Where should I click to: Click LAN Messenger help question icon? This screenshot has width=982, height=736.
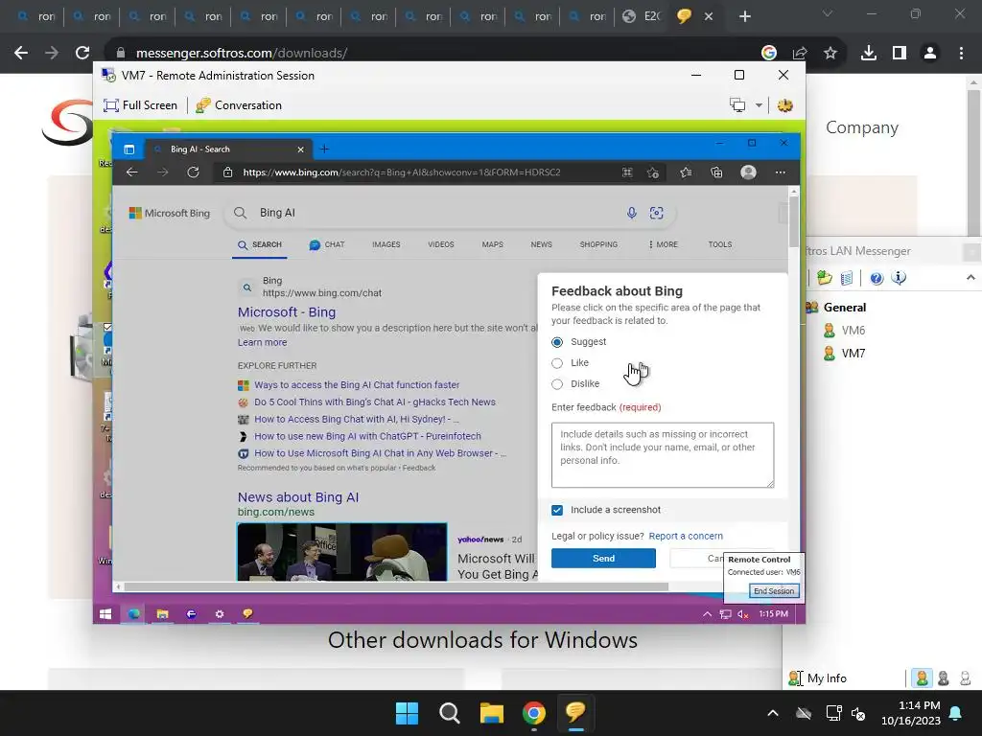pos(877,278)
